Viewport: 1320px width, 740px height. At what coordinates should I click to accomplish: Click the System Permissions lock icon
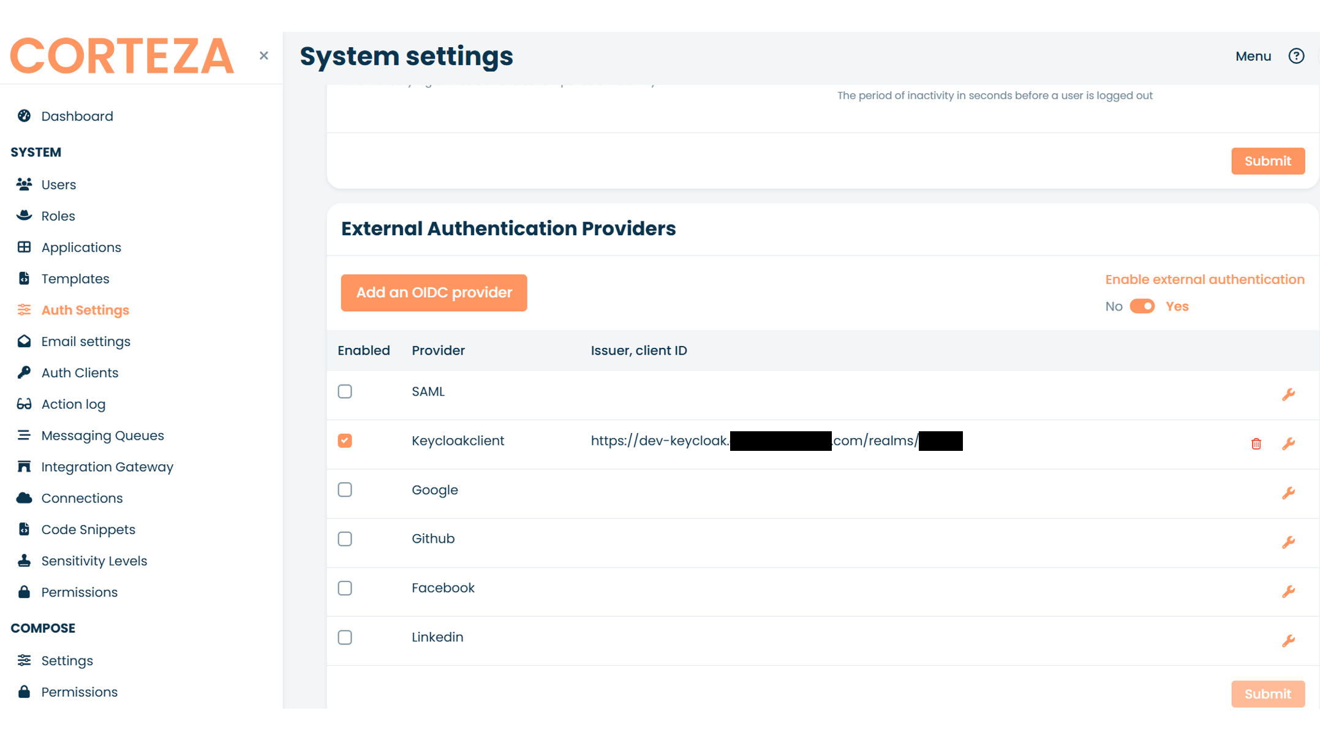click(24, 591)
